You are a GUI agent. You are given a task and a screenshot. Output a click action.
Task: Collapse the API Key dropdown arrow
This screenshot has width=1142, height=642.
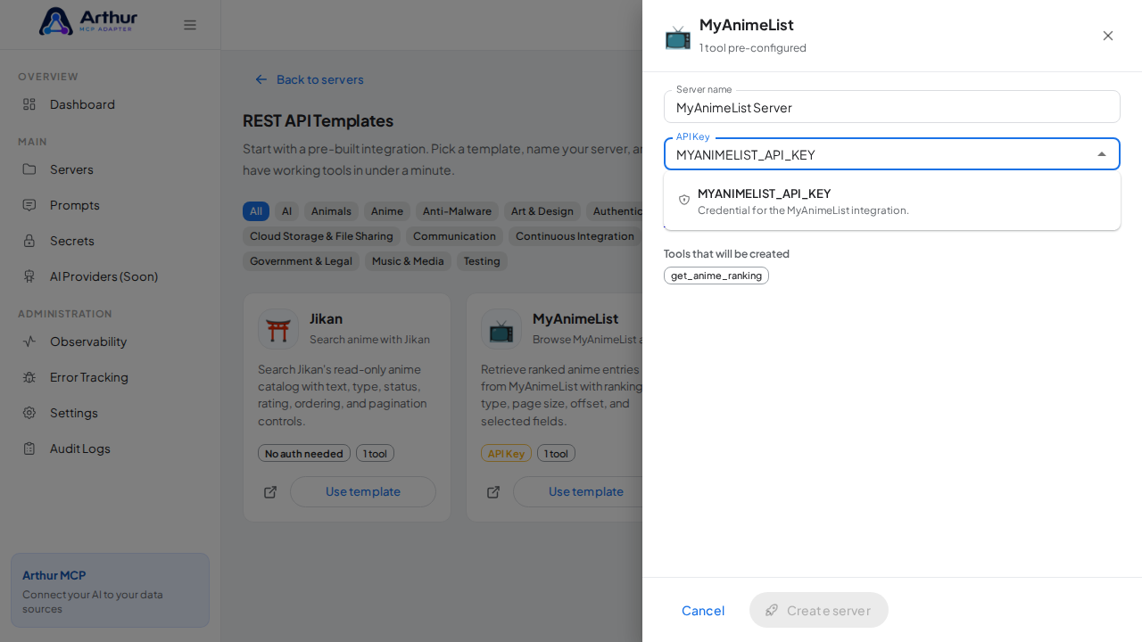(1102, 154)
